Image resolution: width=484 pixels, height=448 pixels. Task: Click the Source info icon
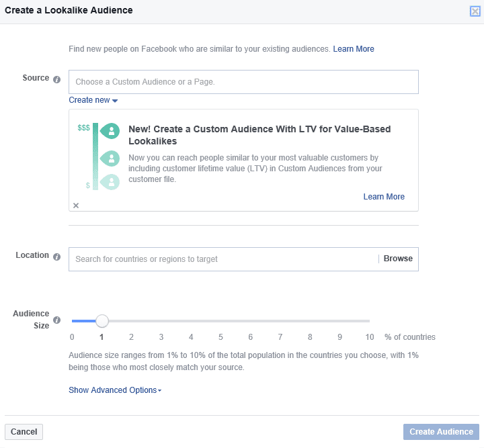56,79
